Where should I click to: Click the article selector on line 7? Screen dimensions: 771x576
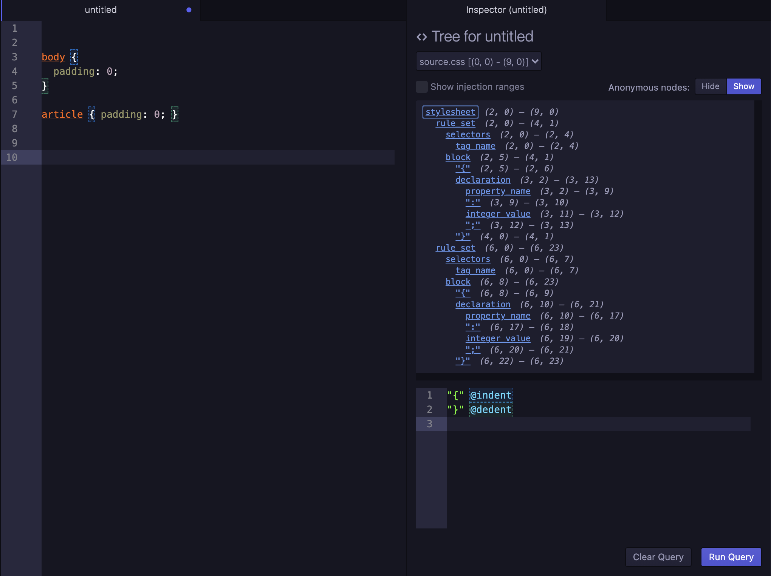tap(62, 114)
